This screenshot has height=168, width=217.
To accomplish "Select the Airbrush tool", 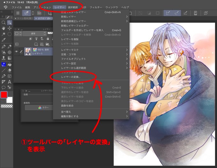I will coord(4,52).
